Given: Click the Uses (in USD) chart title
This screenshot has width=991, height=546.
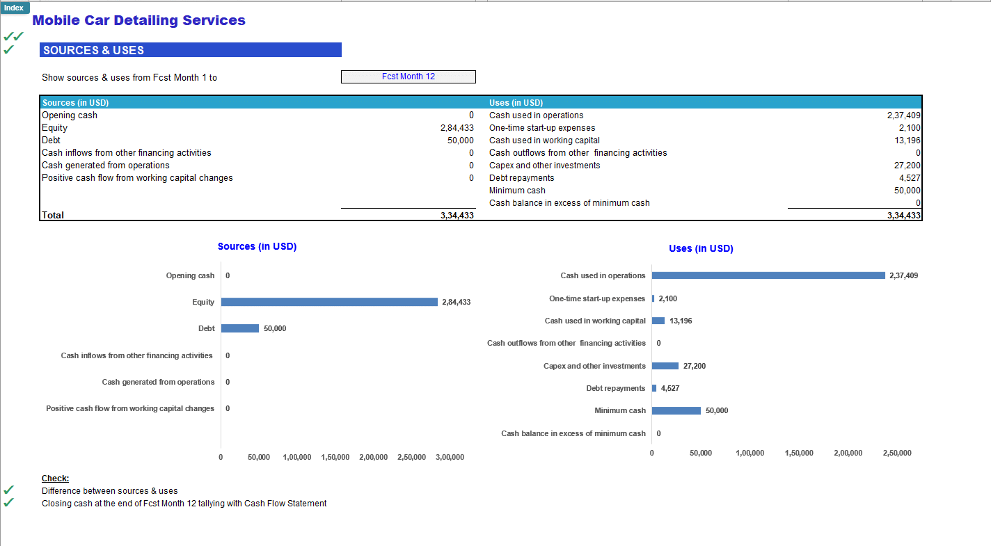Looking at the screenshot, I should [701, 248].
